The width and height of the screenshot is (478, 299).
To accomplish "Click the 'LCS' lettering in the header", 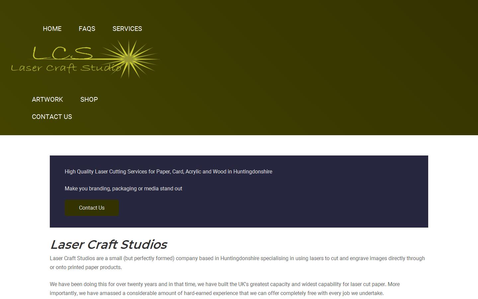I will [62, 53].
